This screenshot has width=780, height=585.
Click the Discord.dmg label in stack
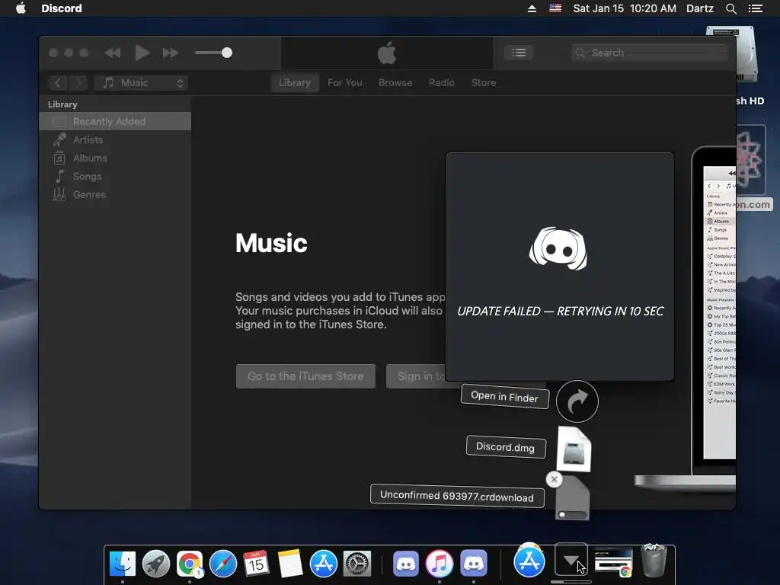(x=506, y=447)
